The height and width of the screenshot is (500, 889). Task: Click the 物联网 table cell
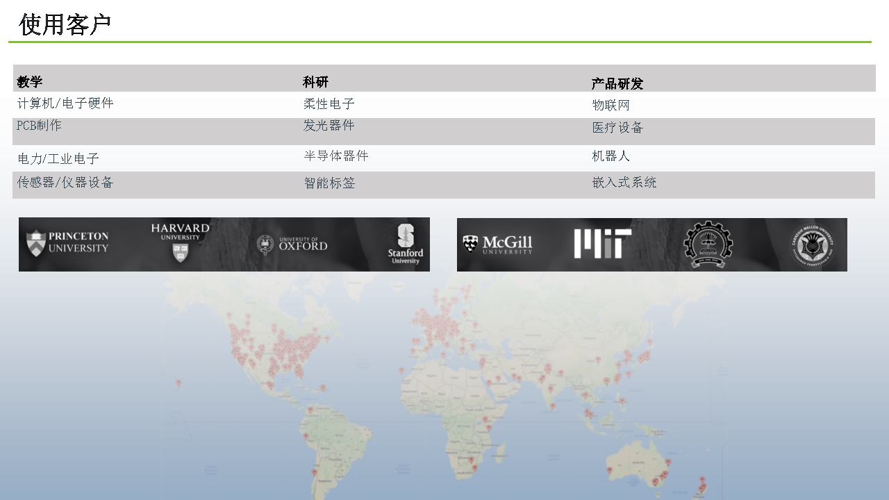click(610, 106)
